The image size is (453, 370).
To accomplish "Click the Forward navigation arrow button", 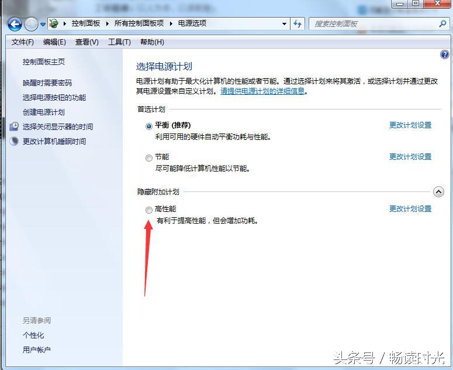I will tap(31, 24).
